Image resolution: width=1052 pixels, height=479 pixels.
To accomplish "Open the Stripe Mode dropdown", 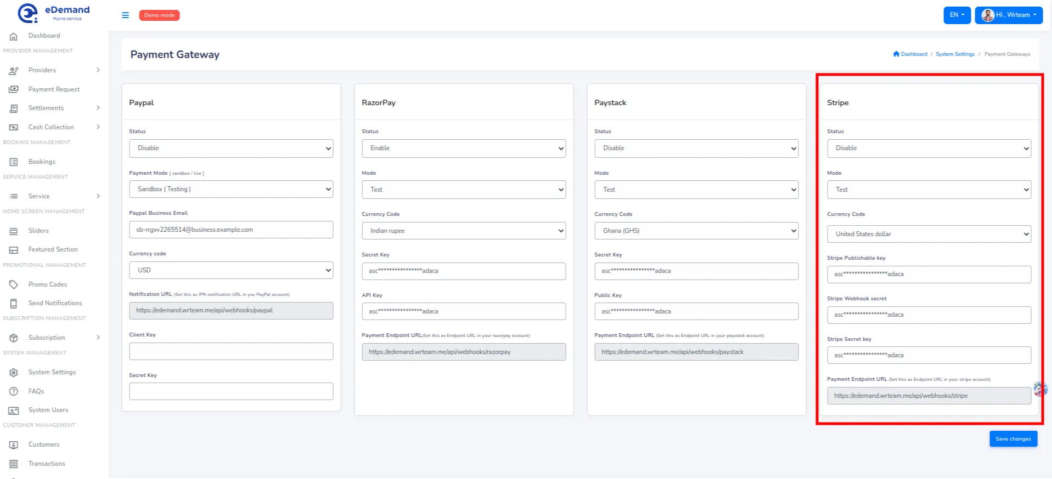I will (x=929, y=190).
